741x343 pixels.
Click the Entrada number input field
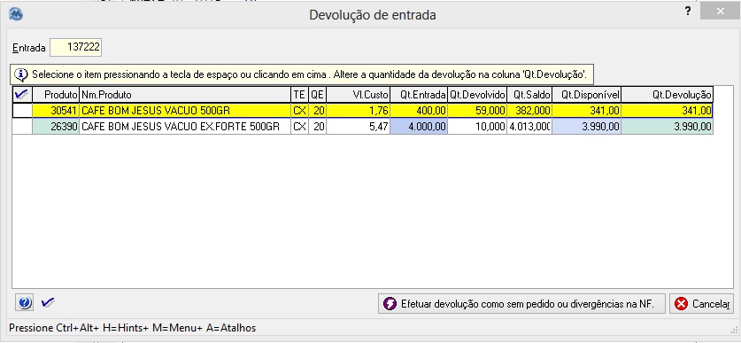[75, 47]
